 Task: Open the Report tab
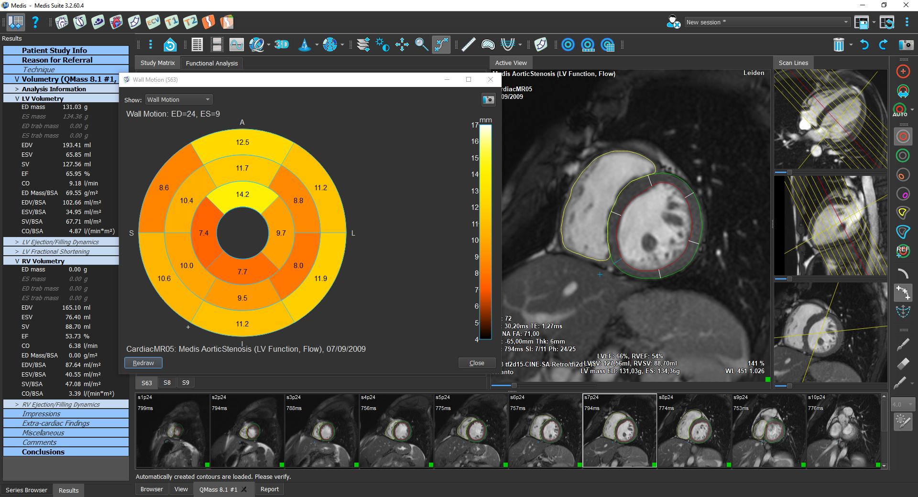(x=269, y=489)
